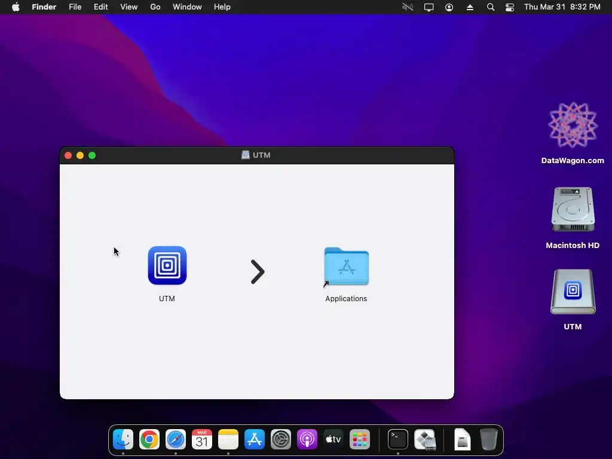Click the user account icon in the menu bar
This screenshot has width=612, height=459.
click(x=449, y=7)
